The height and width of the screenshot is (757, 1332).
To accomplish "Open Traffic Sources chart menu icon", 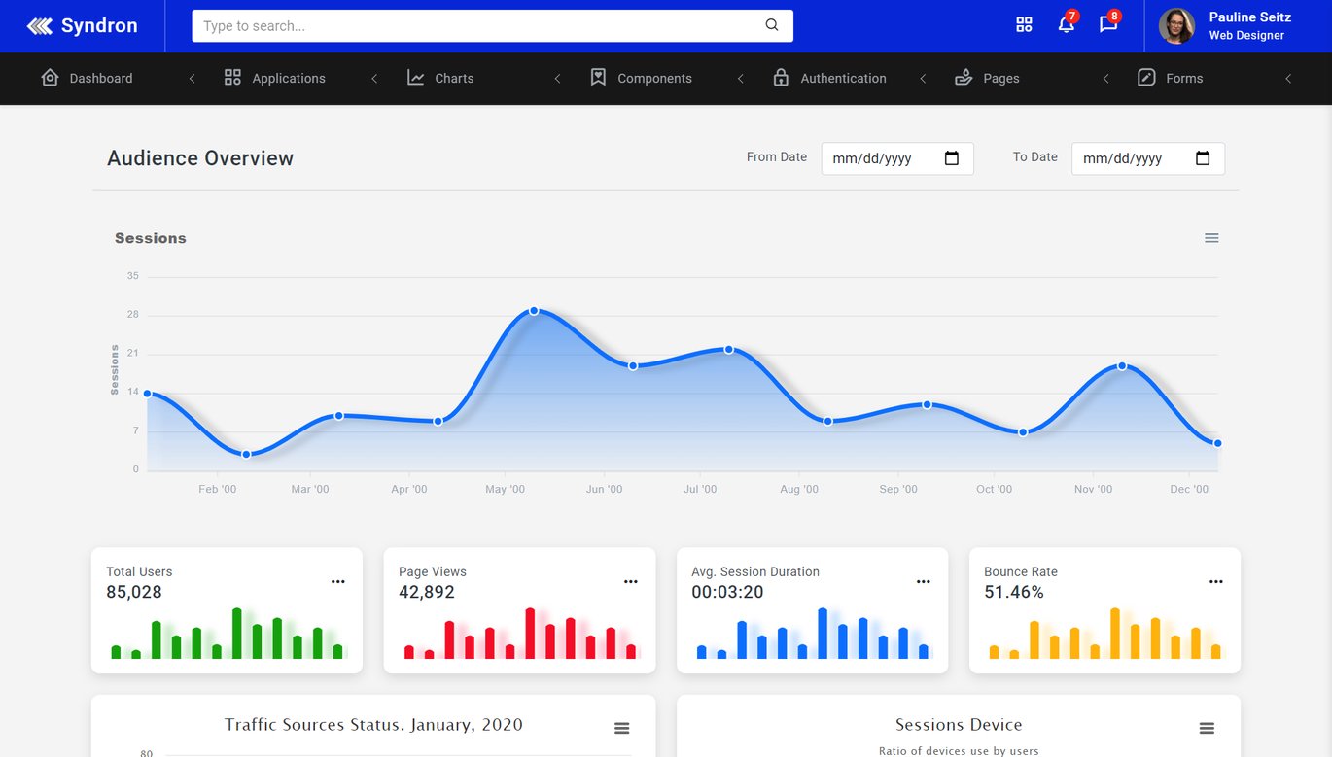I will [622, 728].
